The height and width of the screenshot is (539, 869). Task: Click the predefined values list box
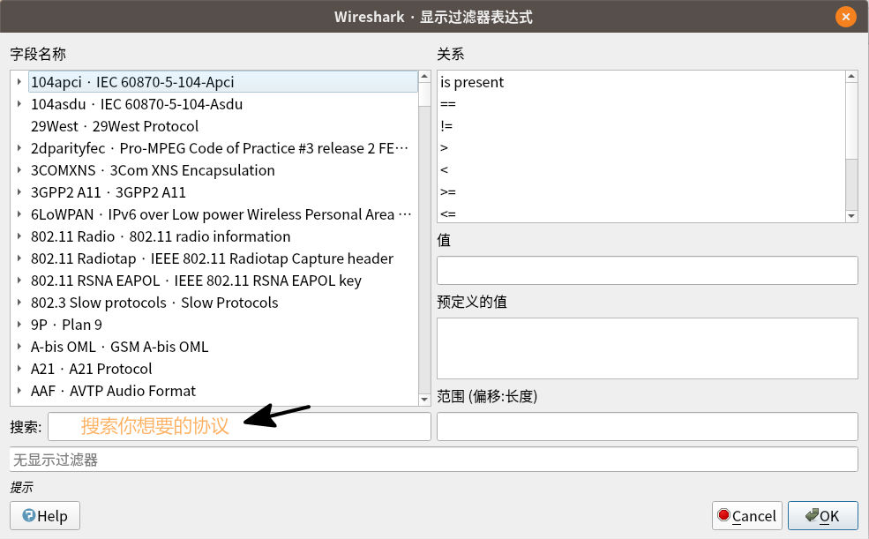click(648, 348)
